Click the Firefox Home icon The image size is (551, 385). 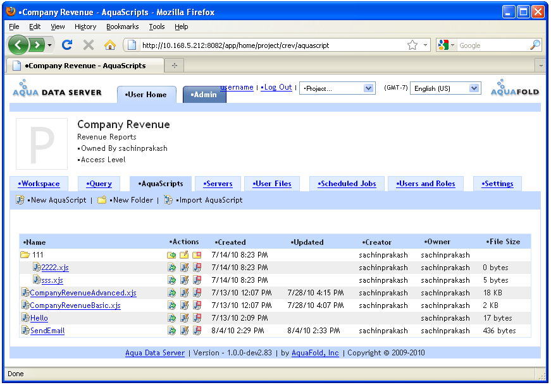coord(110,45)
